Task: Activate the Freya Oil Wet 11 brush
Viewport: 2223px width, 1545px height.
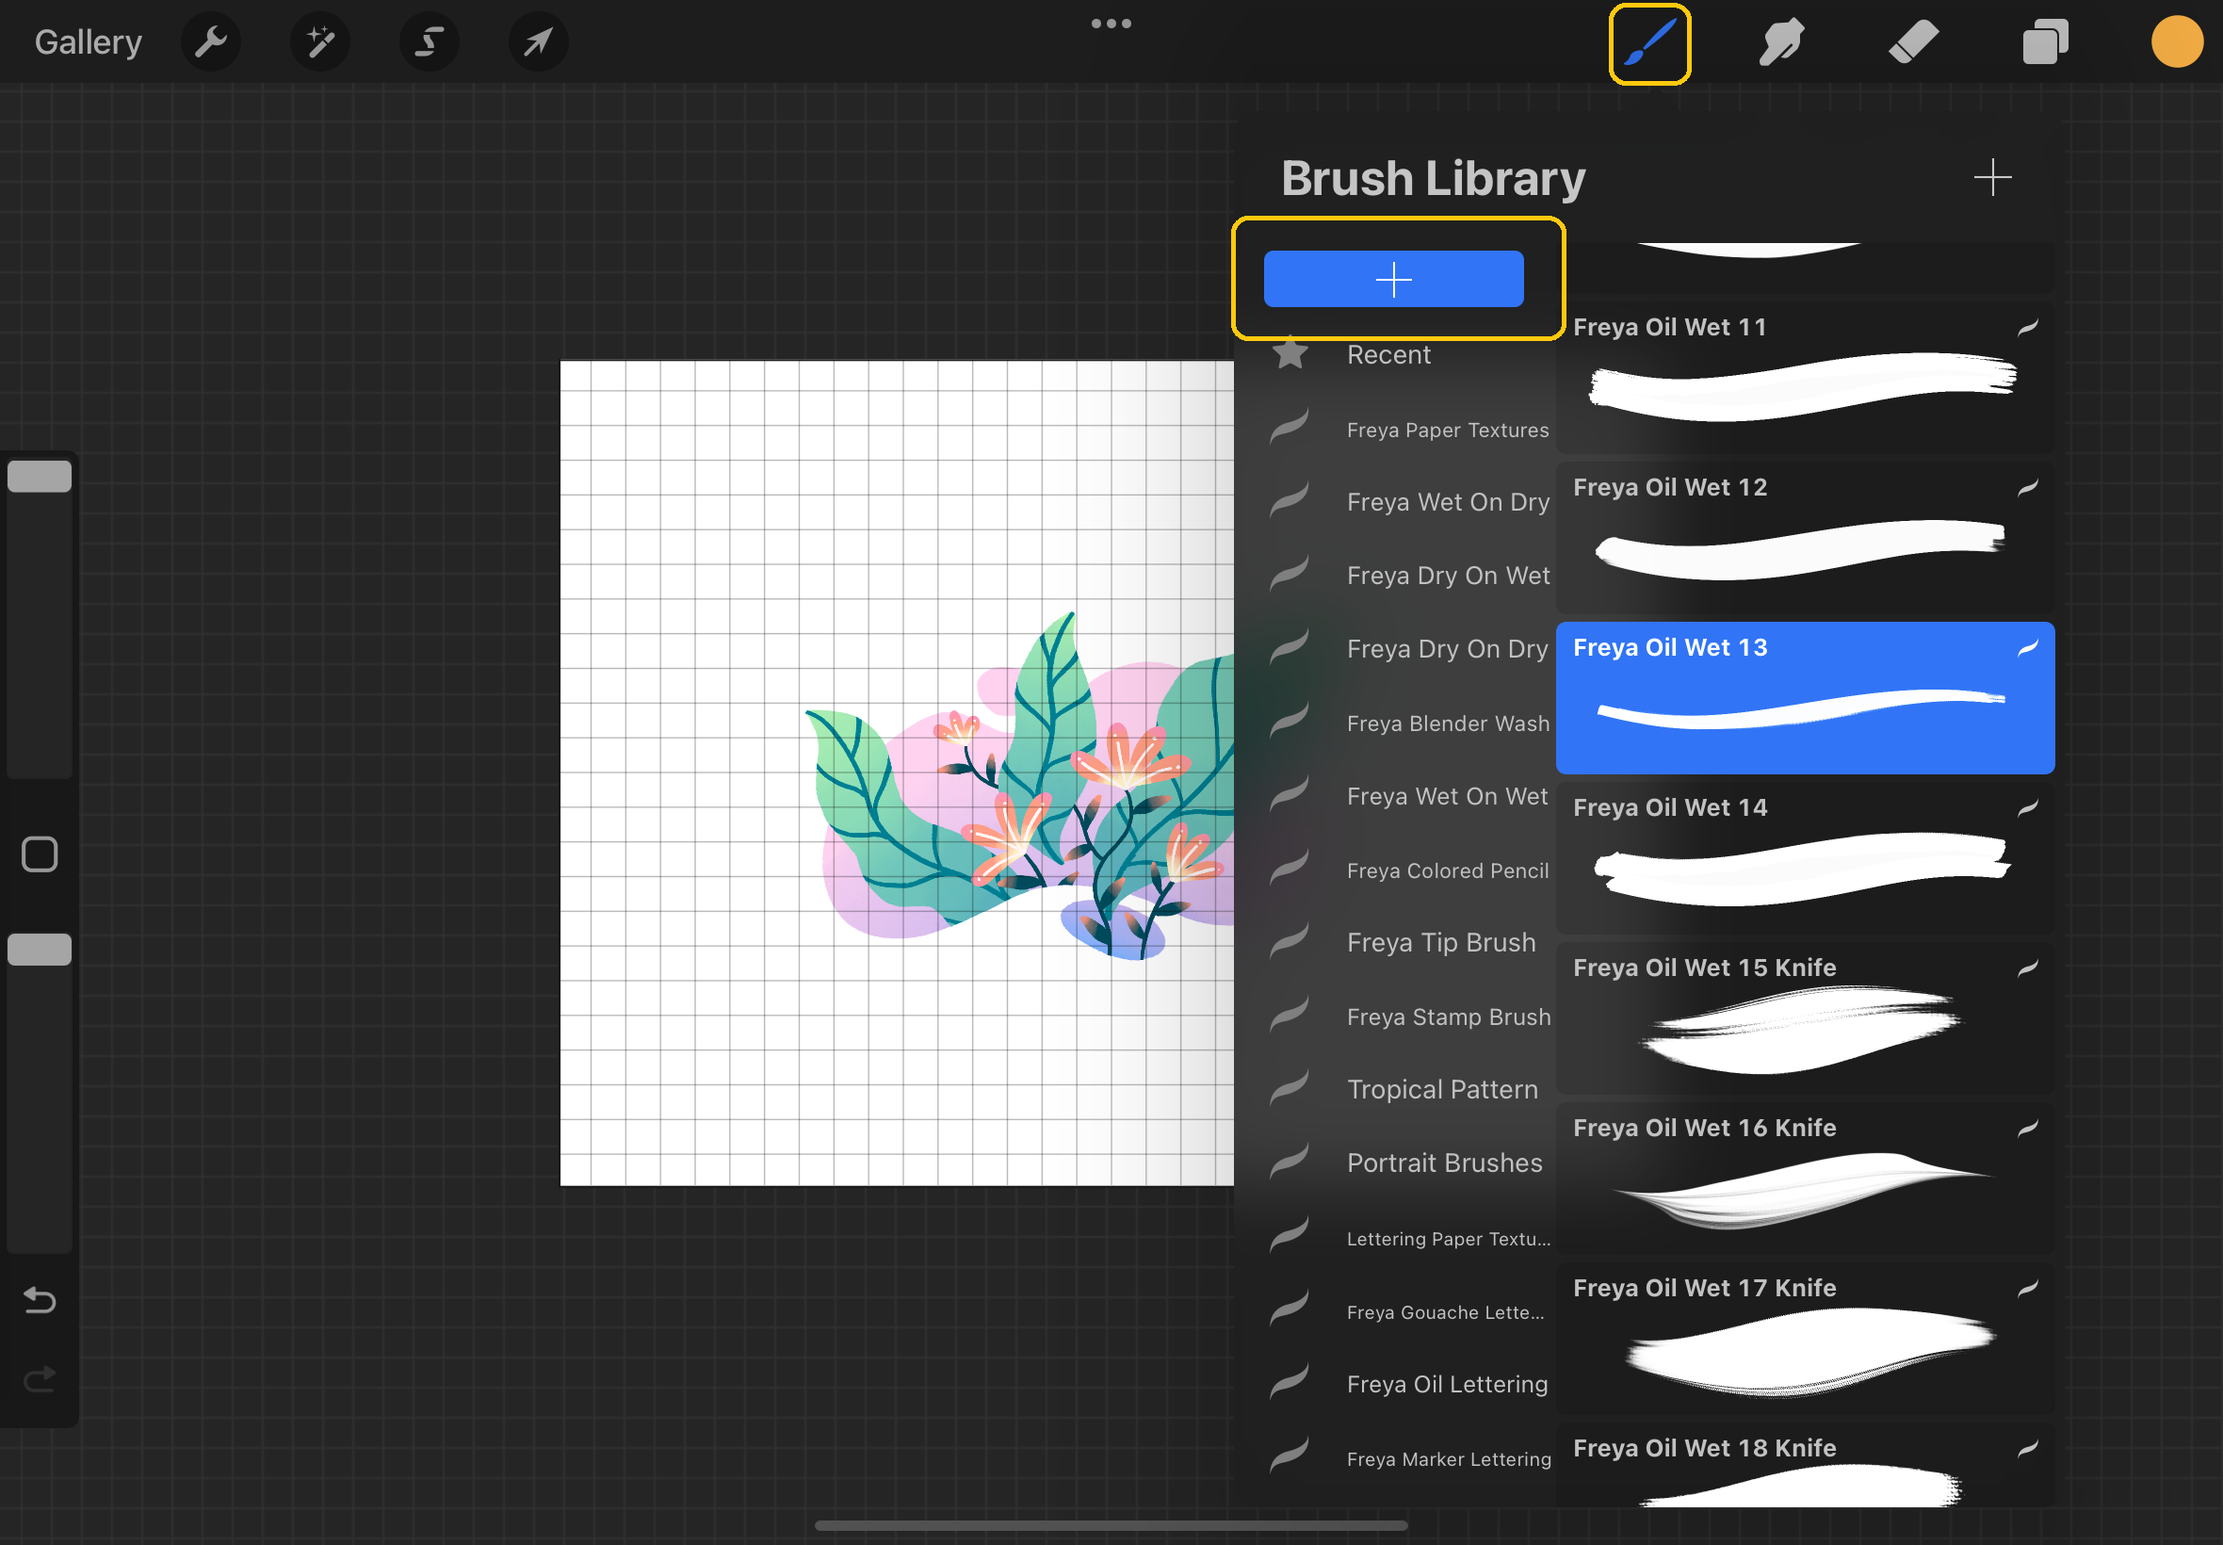Action: pyautogui.click(x=1803, y=378)
